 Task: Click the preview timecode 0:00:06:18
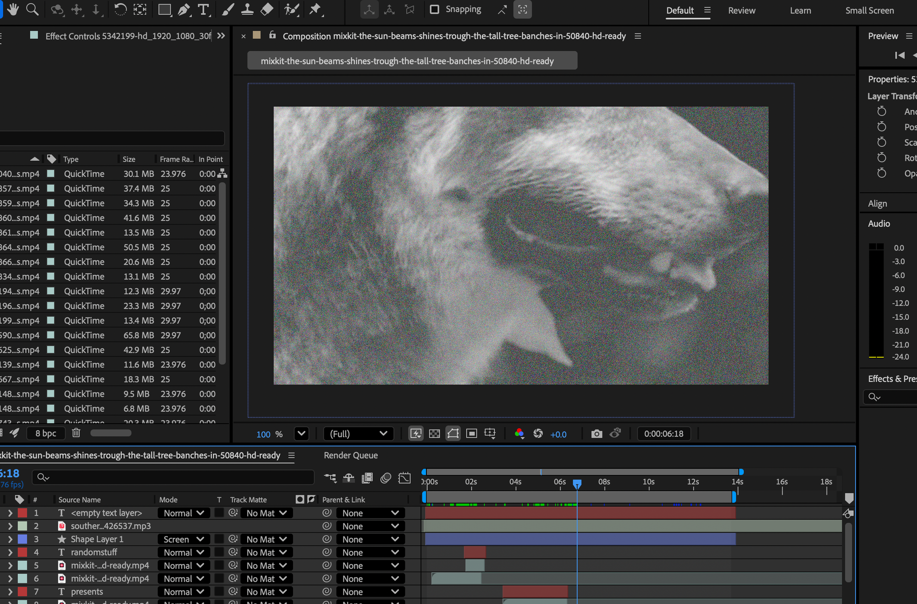click(663, 434)
